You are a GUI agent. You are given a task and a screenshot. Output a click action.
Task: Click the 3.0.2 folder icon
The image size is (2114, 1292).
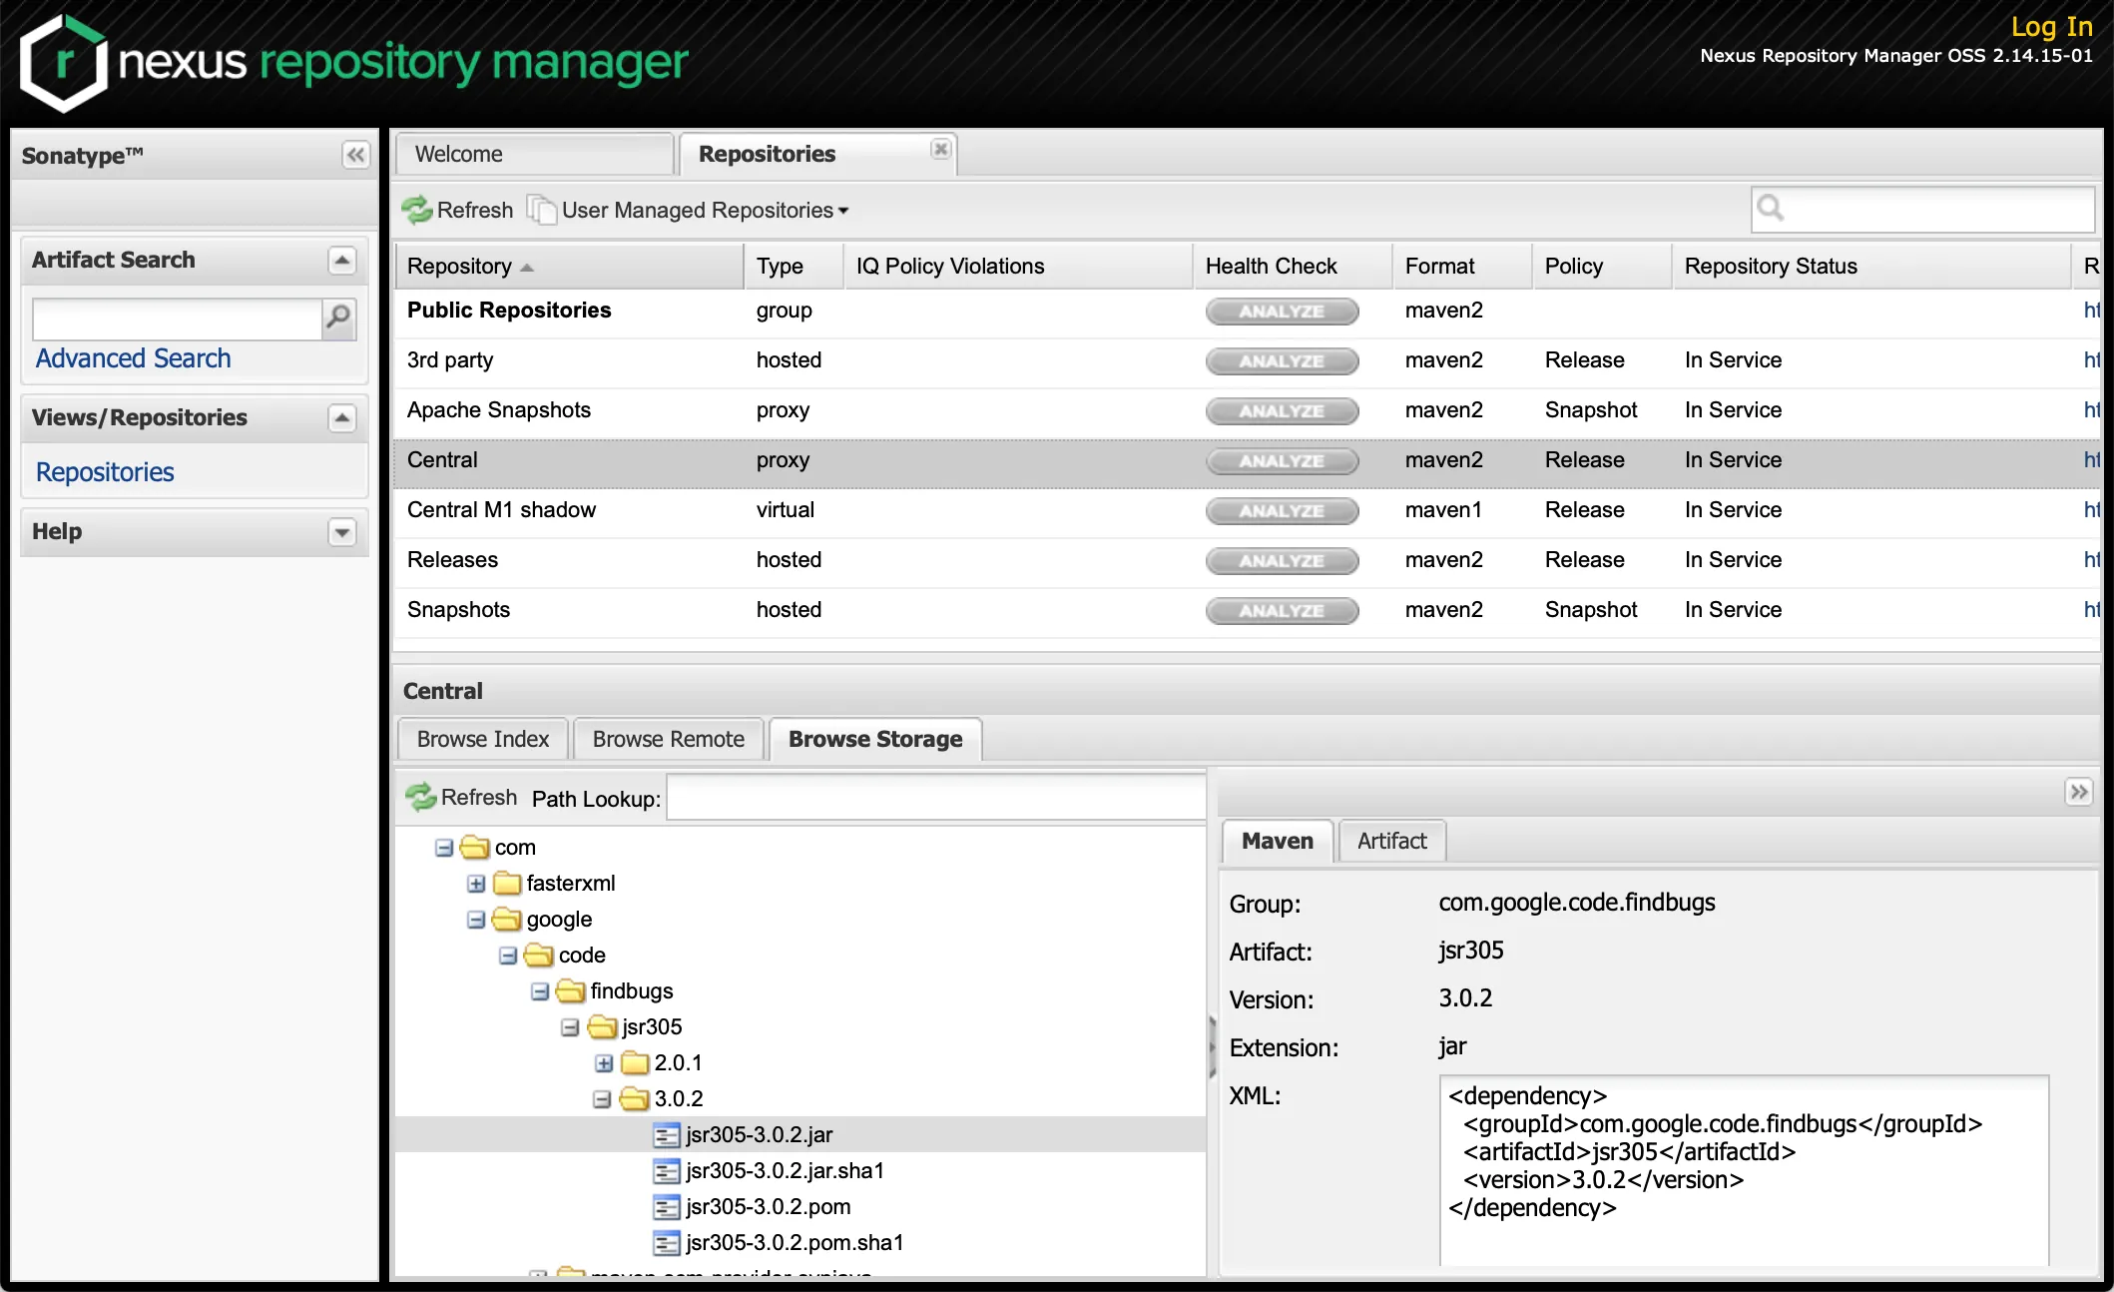click(x=635, y=1099)
